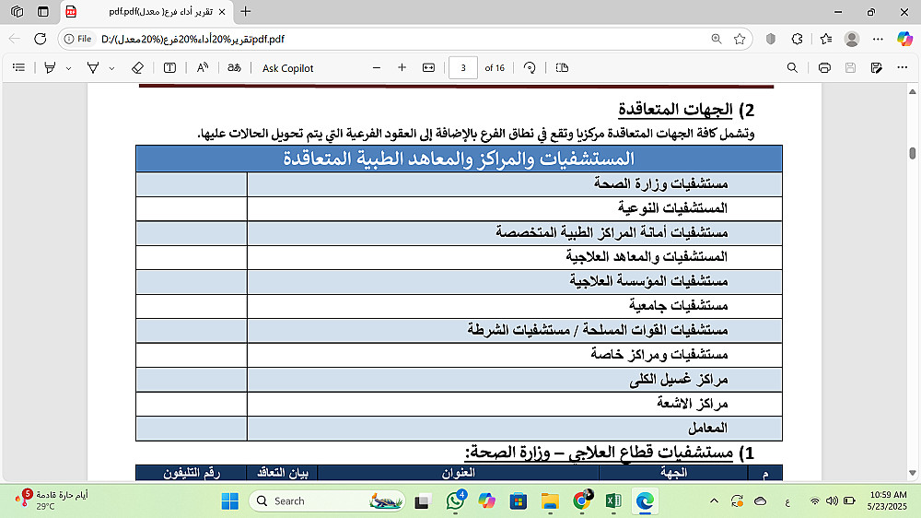This screenshot has height=518, width=921.
Task: Click the column header 'بيان التعاقد'
Action: point(283,473)
